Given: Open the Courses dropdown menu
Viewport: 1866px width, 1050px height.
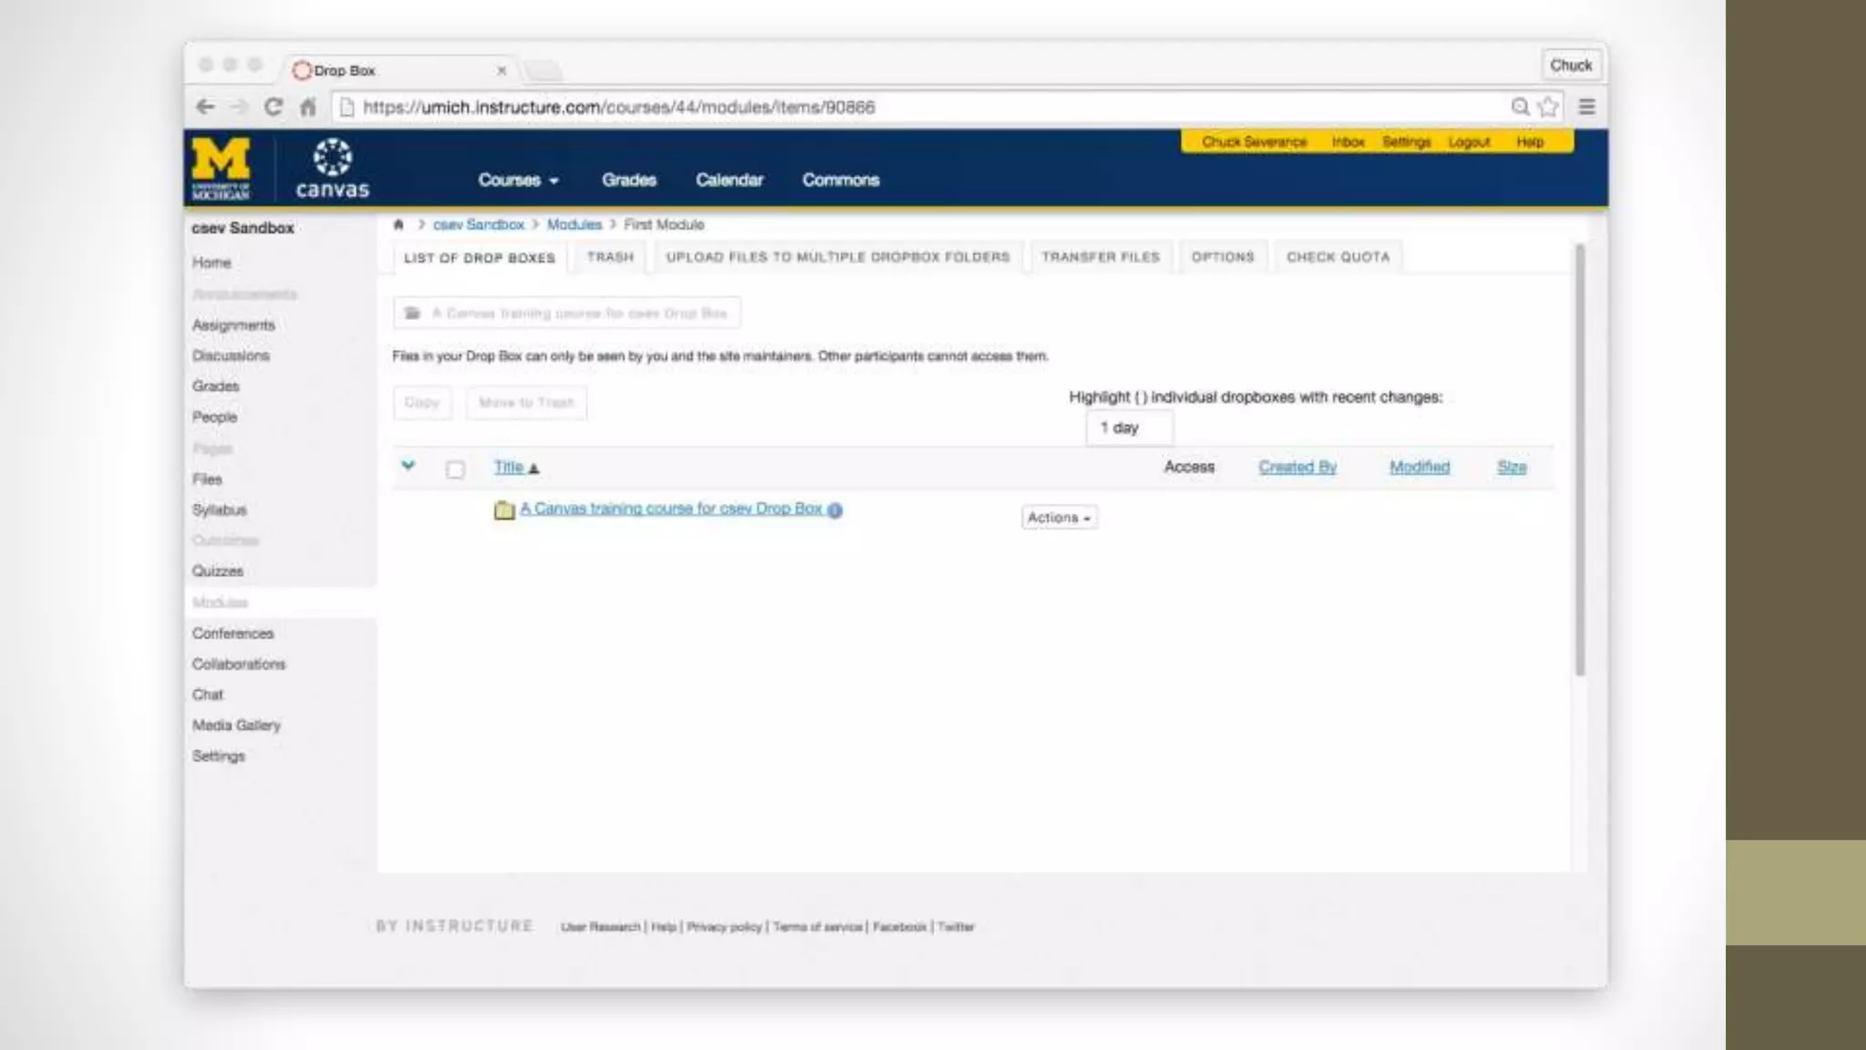Looking at the screenshot, I should 518,180.
